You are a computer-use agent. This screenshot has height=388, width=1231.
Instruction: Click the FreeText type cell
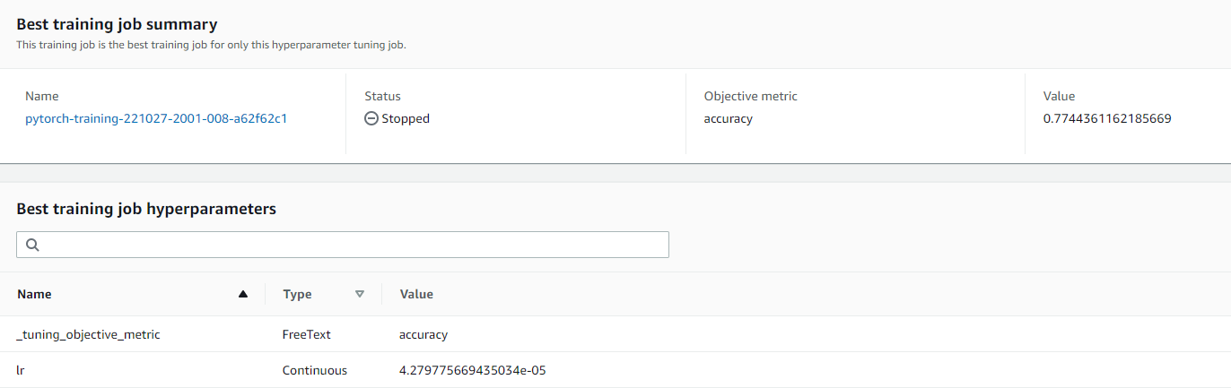click(307, 334)
